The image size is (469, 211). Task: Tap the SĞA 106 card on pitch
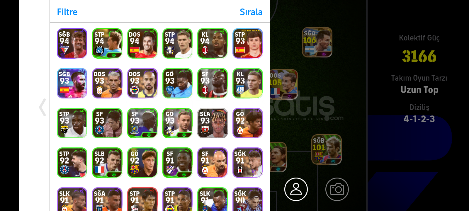tap(317, 42)
